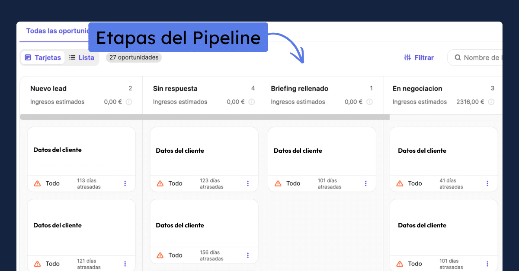519x271 pixels.
Task: Show info for Sin respuesta ingresos estimados
Action: pos(252,102)
